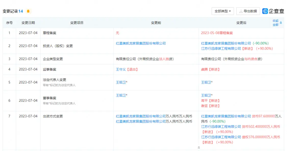Viewport: 287px width, 151px height.
Task: Click 投资人（股权）变更 cell
Action: [x=58, y=46]
